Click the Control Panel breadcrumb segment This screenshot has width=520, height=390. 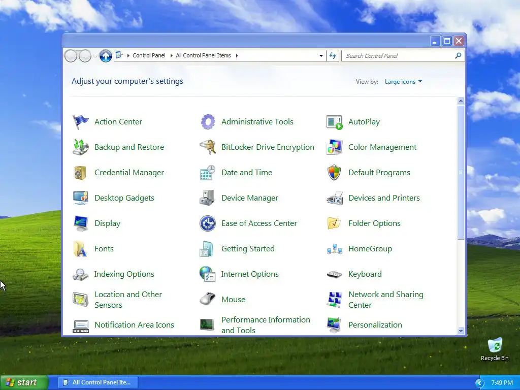click(x=149, y=55)
